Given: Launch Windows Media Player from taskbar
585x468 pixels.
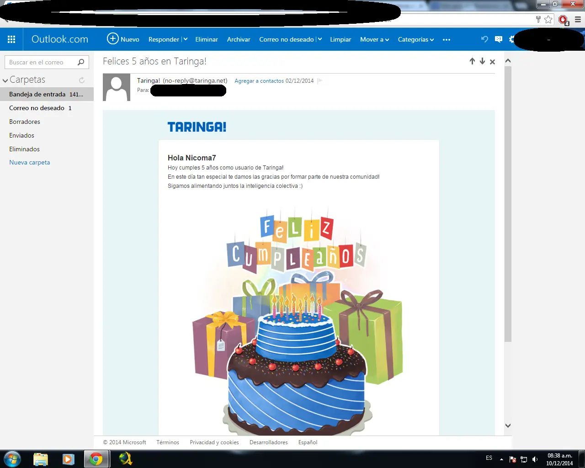Looking at the screenshot, I should coord(68,459).
